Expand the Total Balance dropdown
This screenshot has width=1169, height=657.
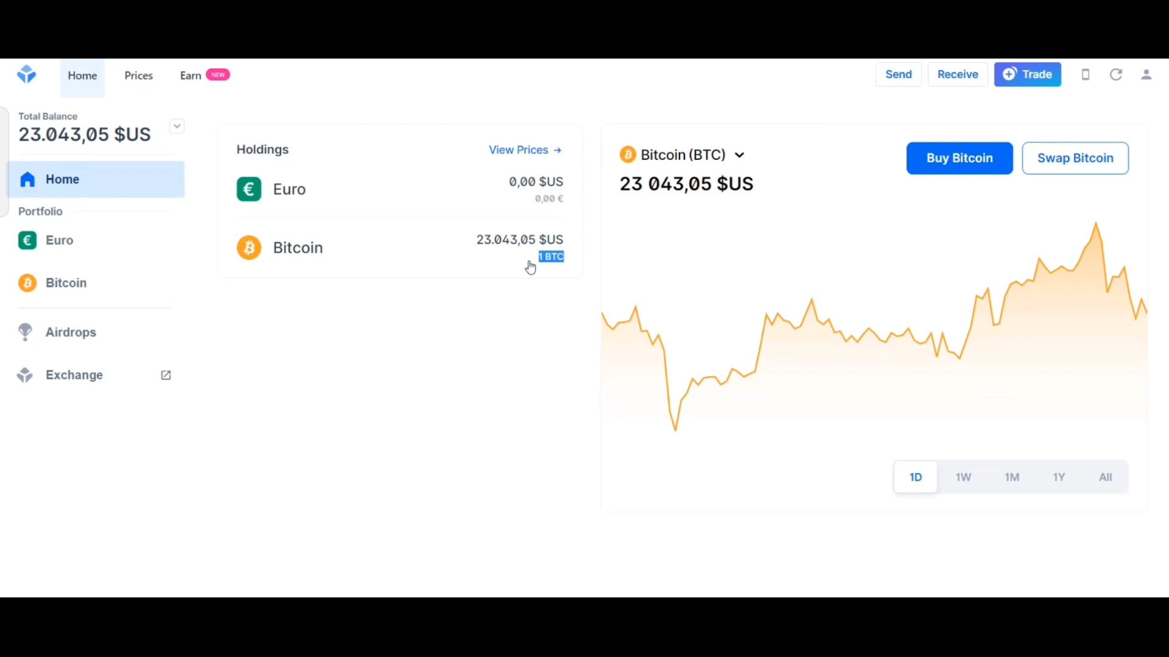tap(177, 127)
